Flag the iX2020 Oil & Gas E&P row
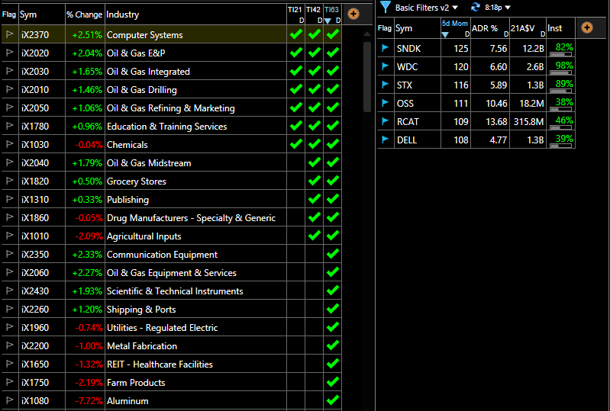 (x=10, y=53)
